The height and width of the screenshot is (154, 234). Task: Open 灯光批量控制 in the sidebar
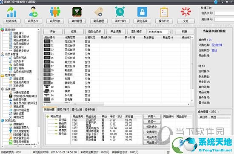21,131
